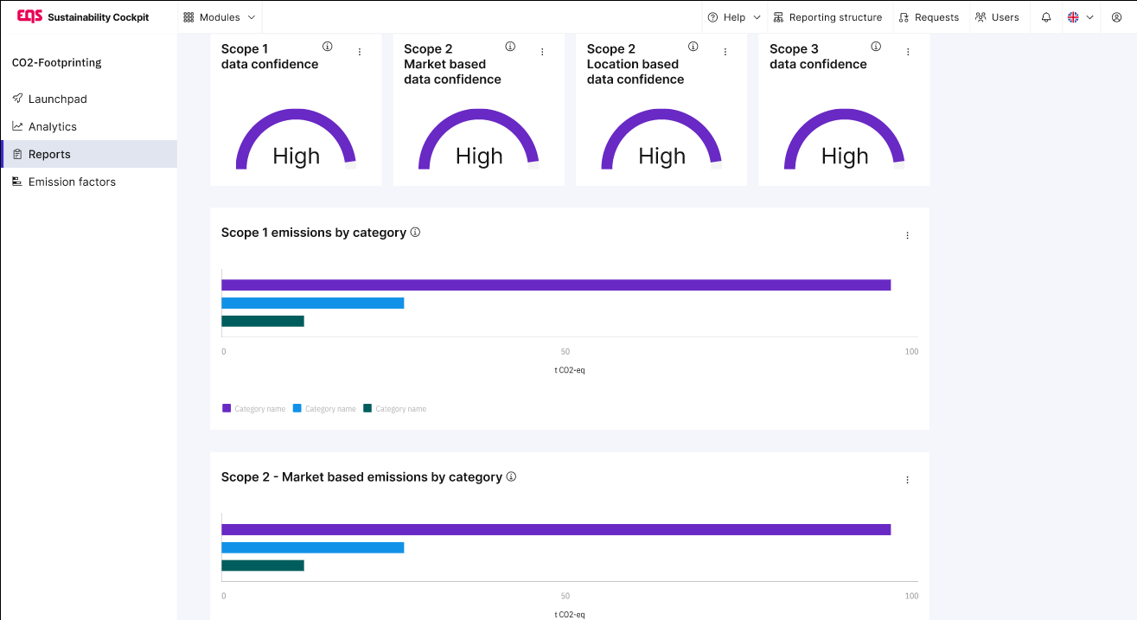Toggle the blue Category name legend item

pos(324,408)
